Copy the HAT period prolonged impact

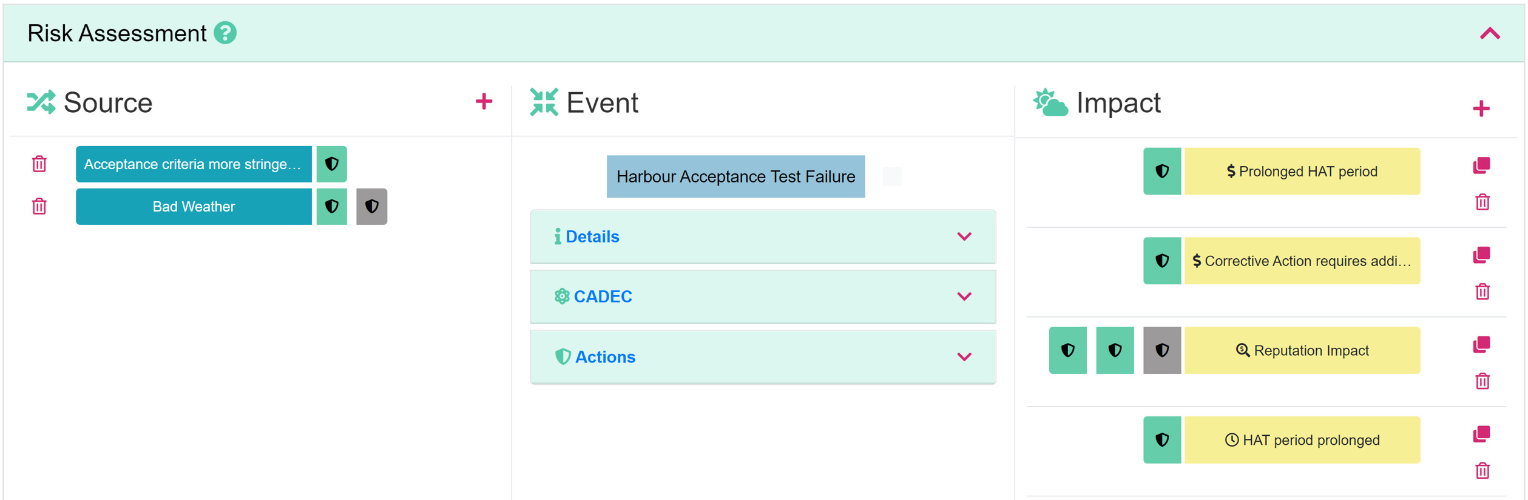coord(1482,434)
